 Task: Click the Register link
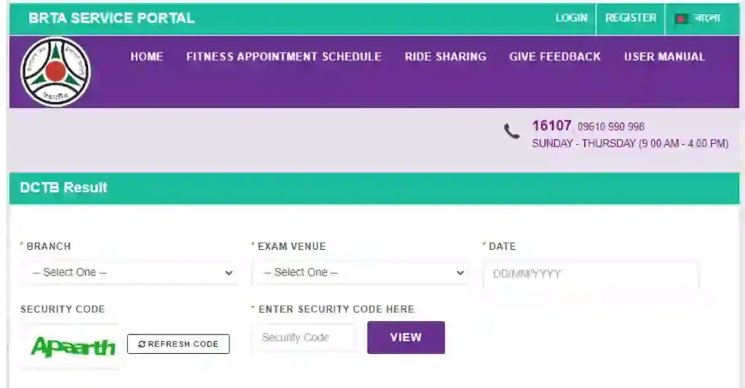[631, 18]
